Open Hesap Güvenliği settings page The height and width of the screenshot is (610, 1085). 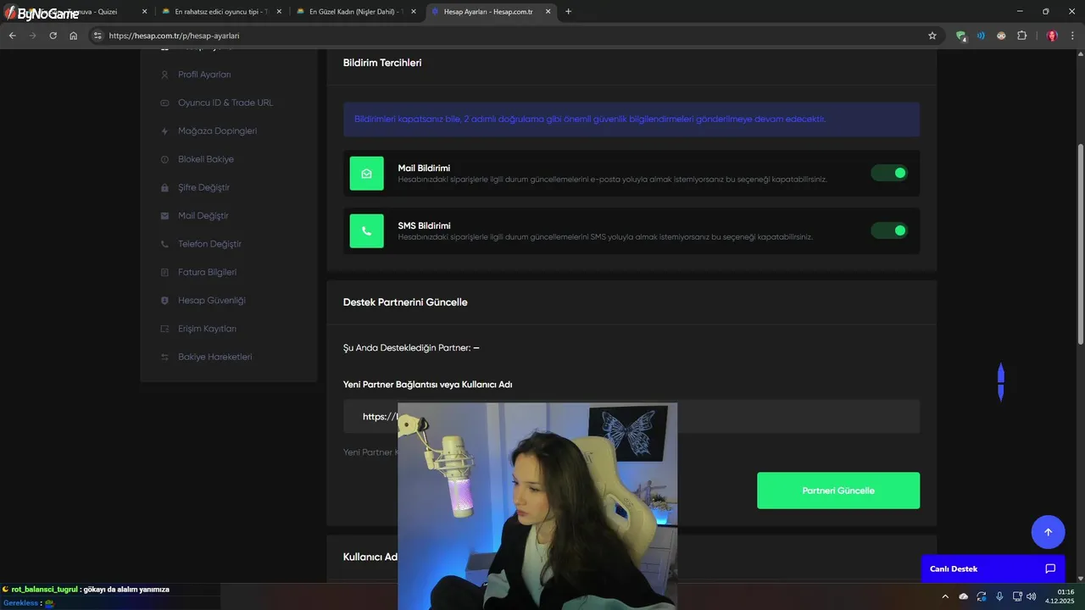(x=211, y=301)
